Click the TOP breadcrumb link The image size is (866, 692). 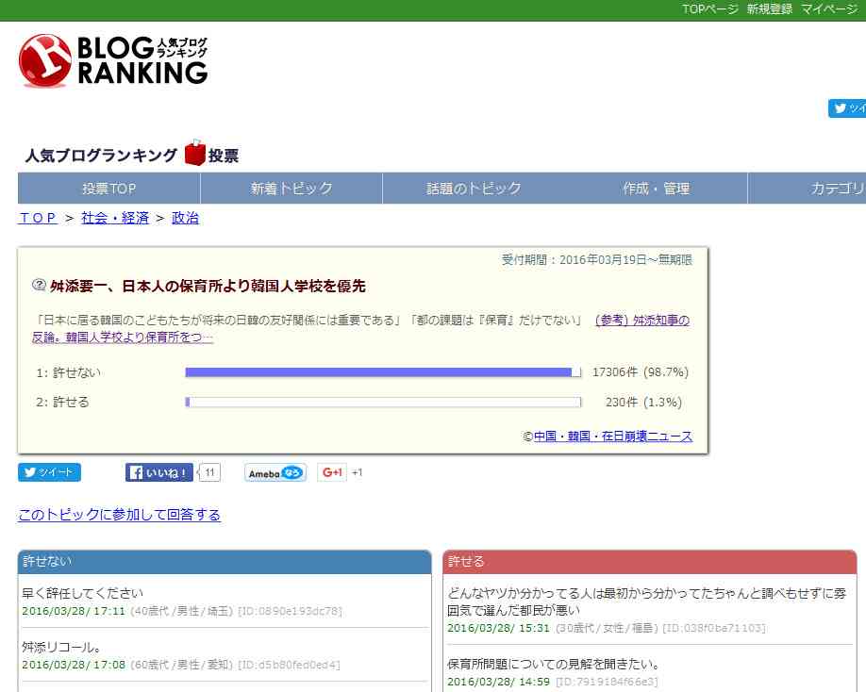(38, 218)
